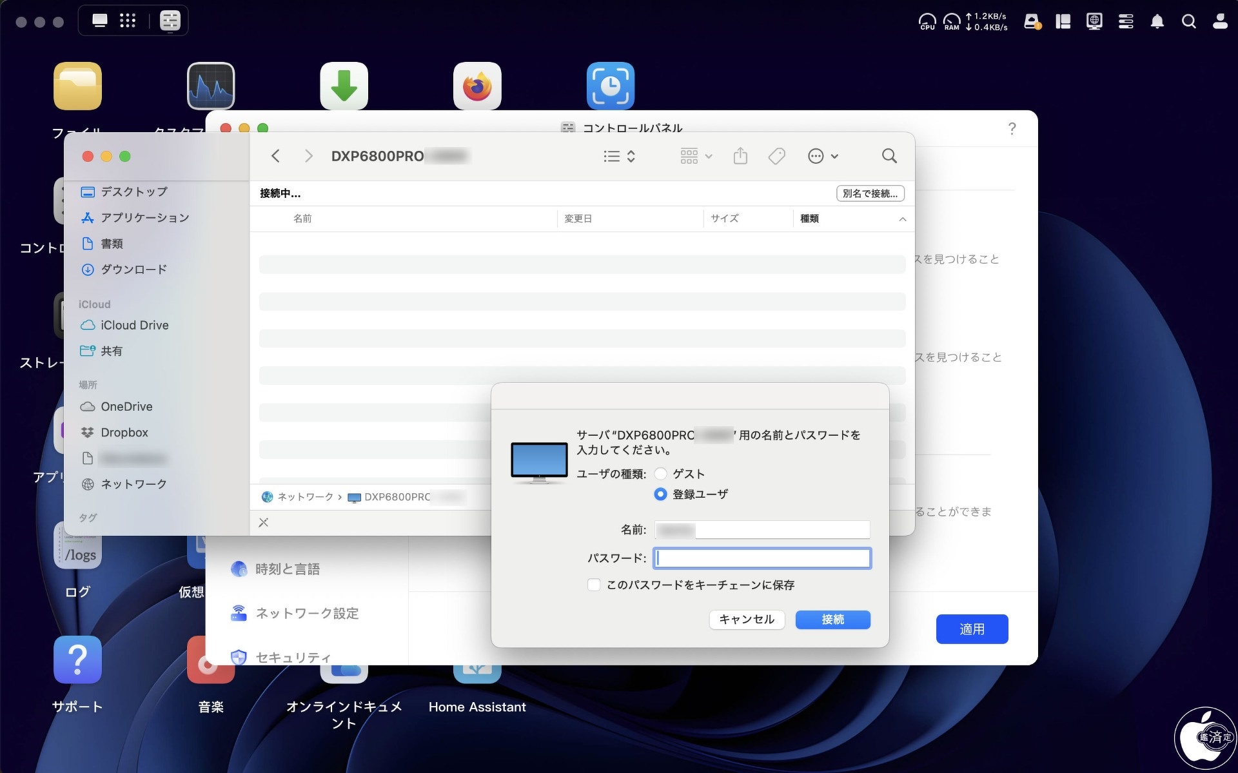Open the notification bell in top bar
The height and width of the screenshot is (773, 1238).
[x=1157, y=22]
